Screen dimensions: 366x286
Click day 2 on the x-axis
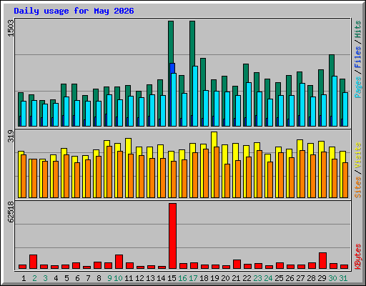(34, 278)
